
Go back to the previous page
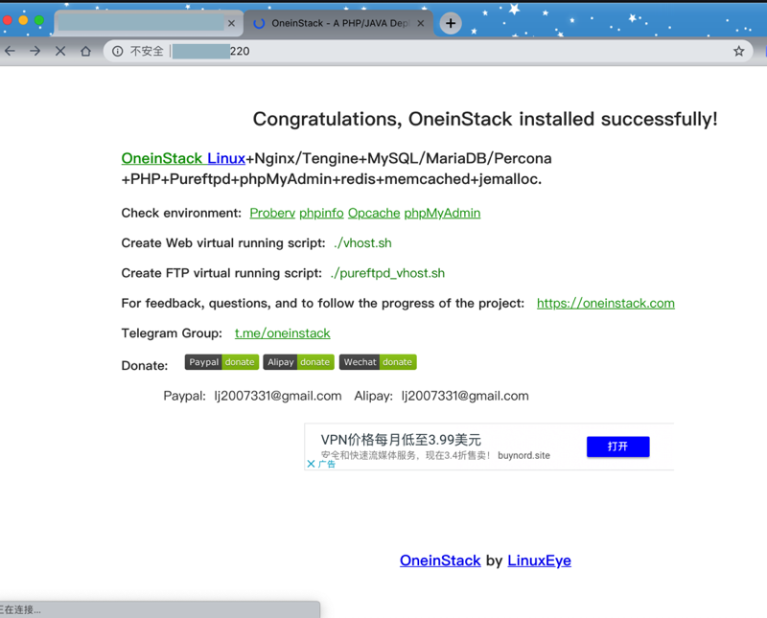[x=10, y=51]
